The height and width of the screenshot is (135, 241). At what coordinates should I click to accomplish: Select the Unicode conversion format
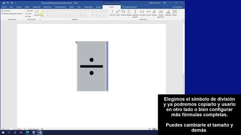coord(29,11)
